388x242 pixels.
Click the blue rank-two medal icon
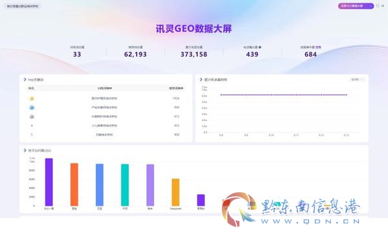(x=32, y=107)
